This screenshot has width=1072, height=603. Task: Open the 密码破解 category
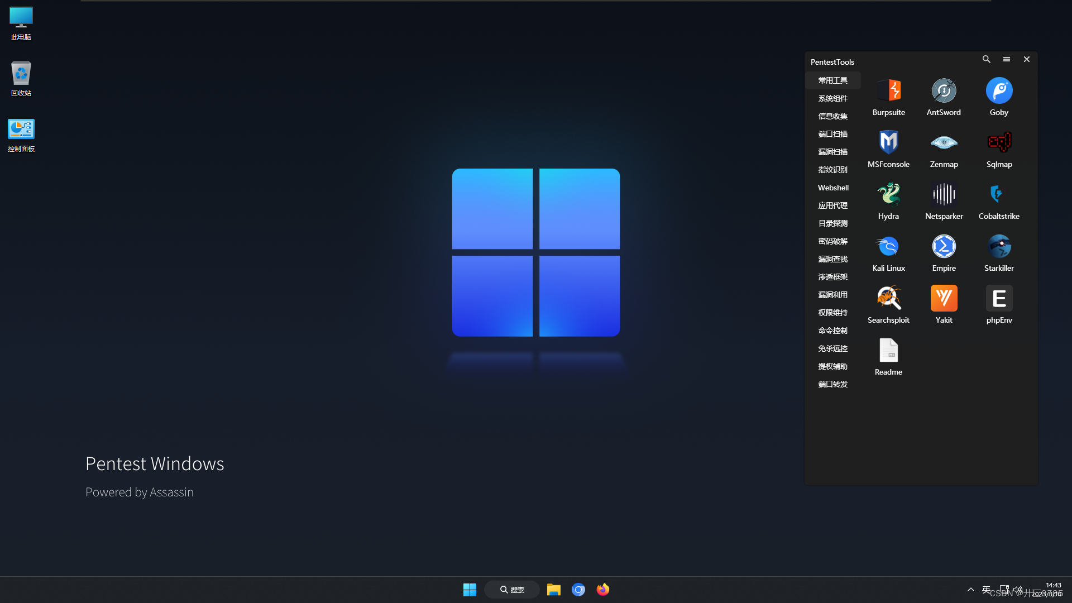[x=832, y=241]
